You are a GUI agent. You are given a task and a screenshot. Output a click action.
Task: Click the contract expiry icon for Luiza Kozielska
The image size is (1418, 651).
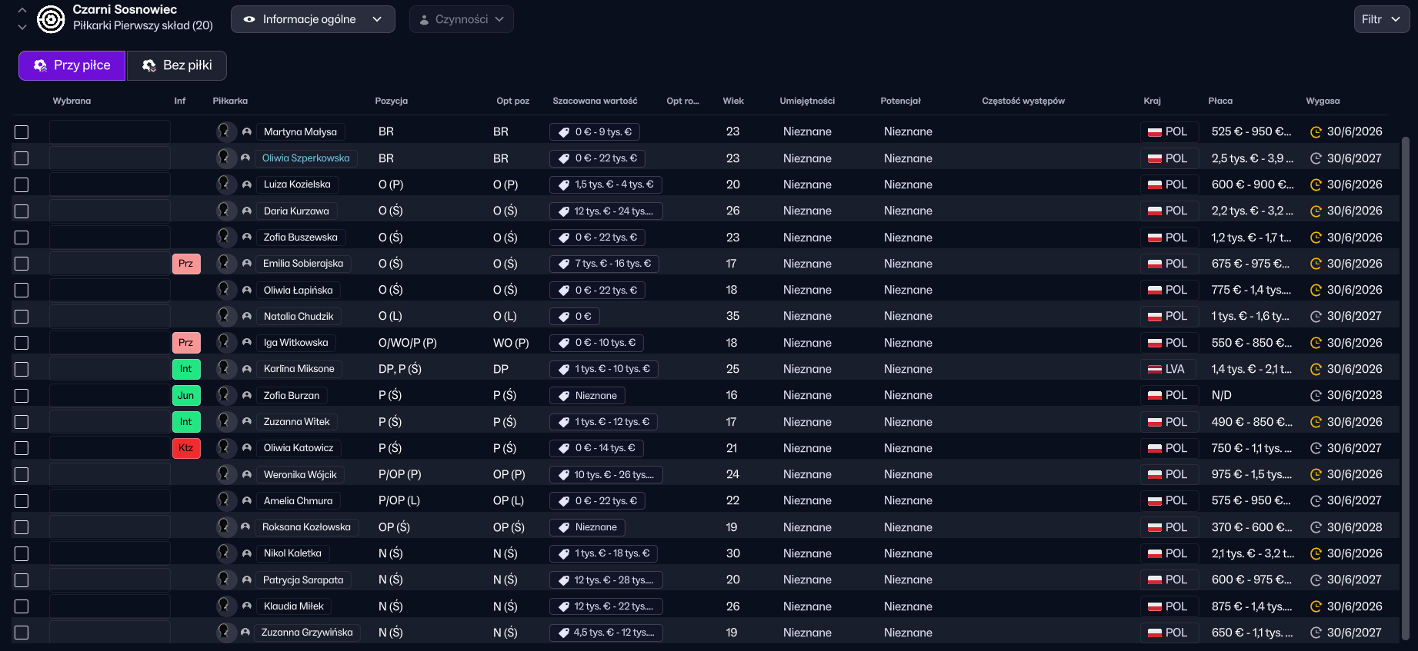(1316, 184)
